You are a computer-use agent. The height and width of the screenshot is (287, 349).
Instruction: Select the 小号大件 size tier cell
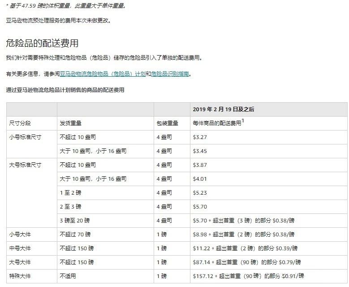coord(20,234)
